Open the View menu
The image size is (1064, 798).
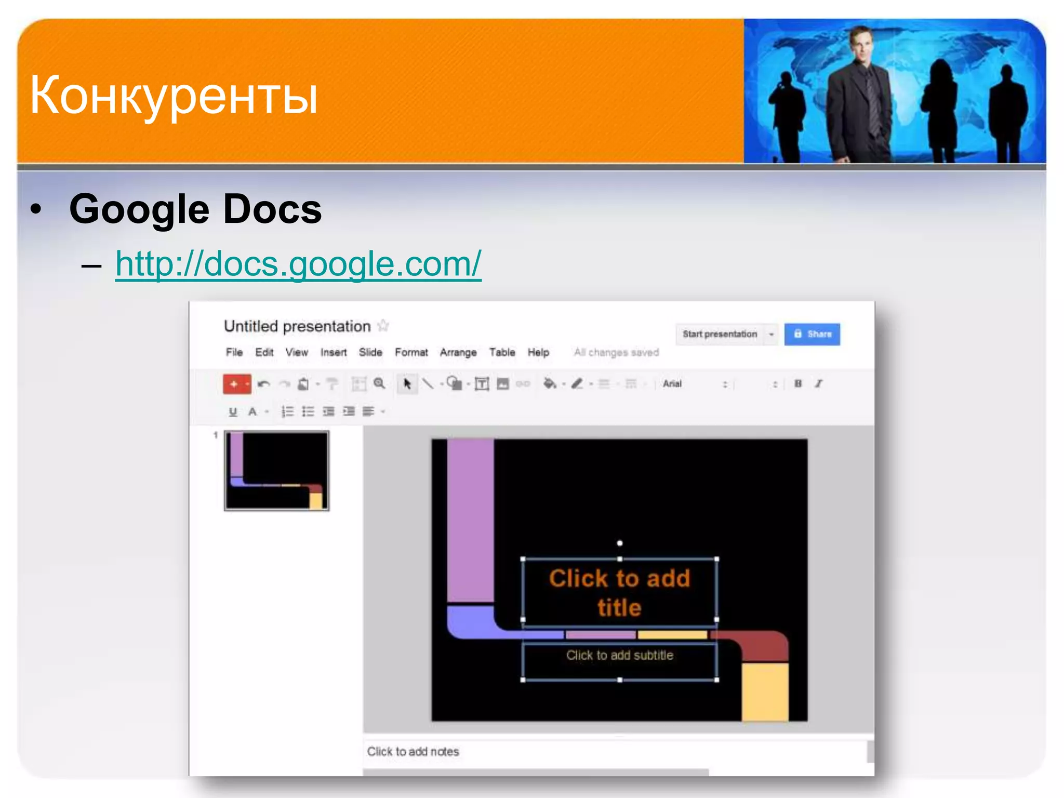(x=297, y=352)
